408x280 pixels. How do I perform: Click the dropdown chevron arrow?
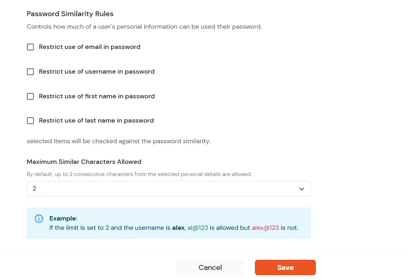coord(301,189)
